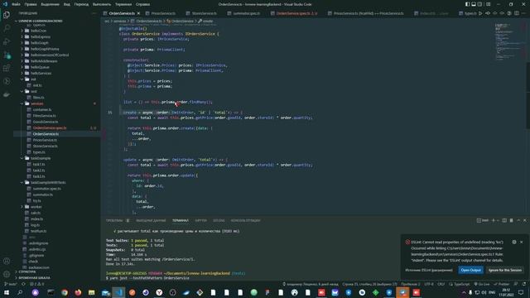This screenshot has height=298, width=530.
Task: Open the Terminal menu in menu bar
Action: [x=123, y=4]
